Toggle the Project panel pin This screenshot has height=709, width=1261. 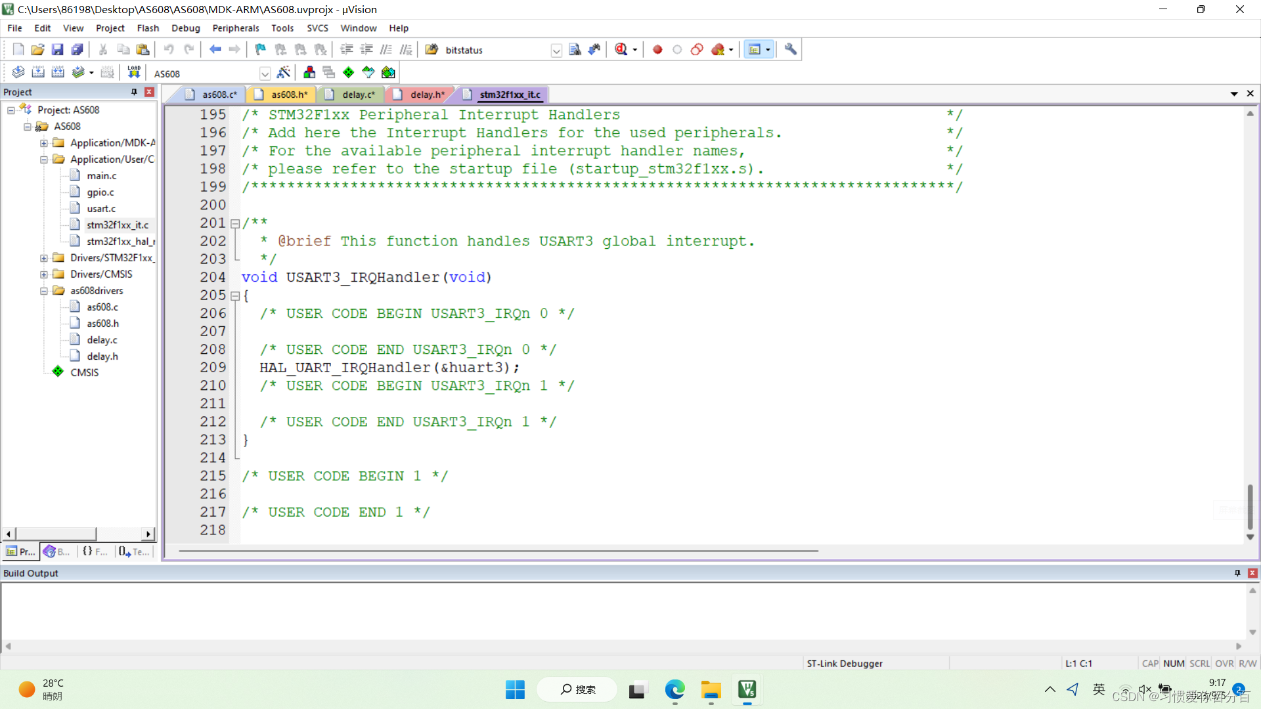tap(134, 92)
